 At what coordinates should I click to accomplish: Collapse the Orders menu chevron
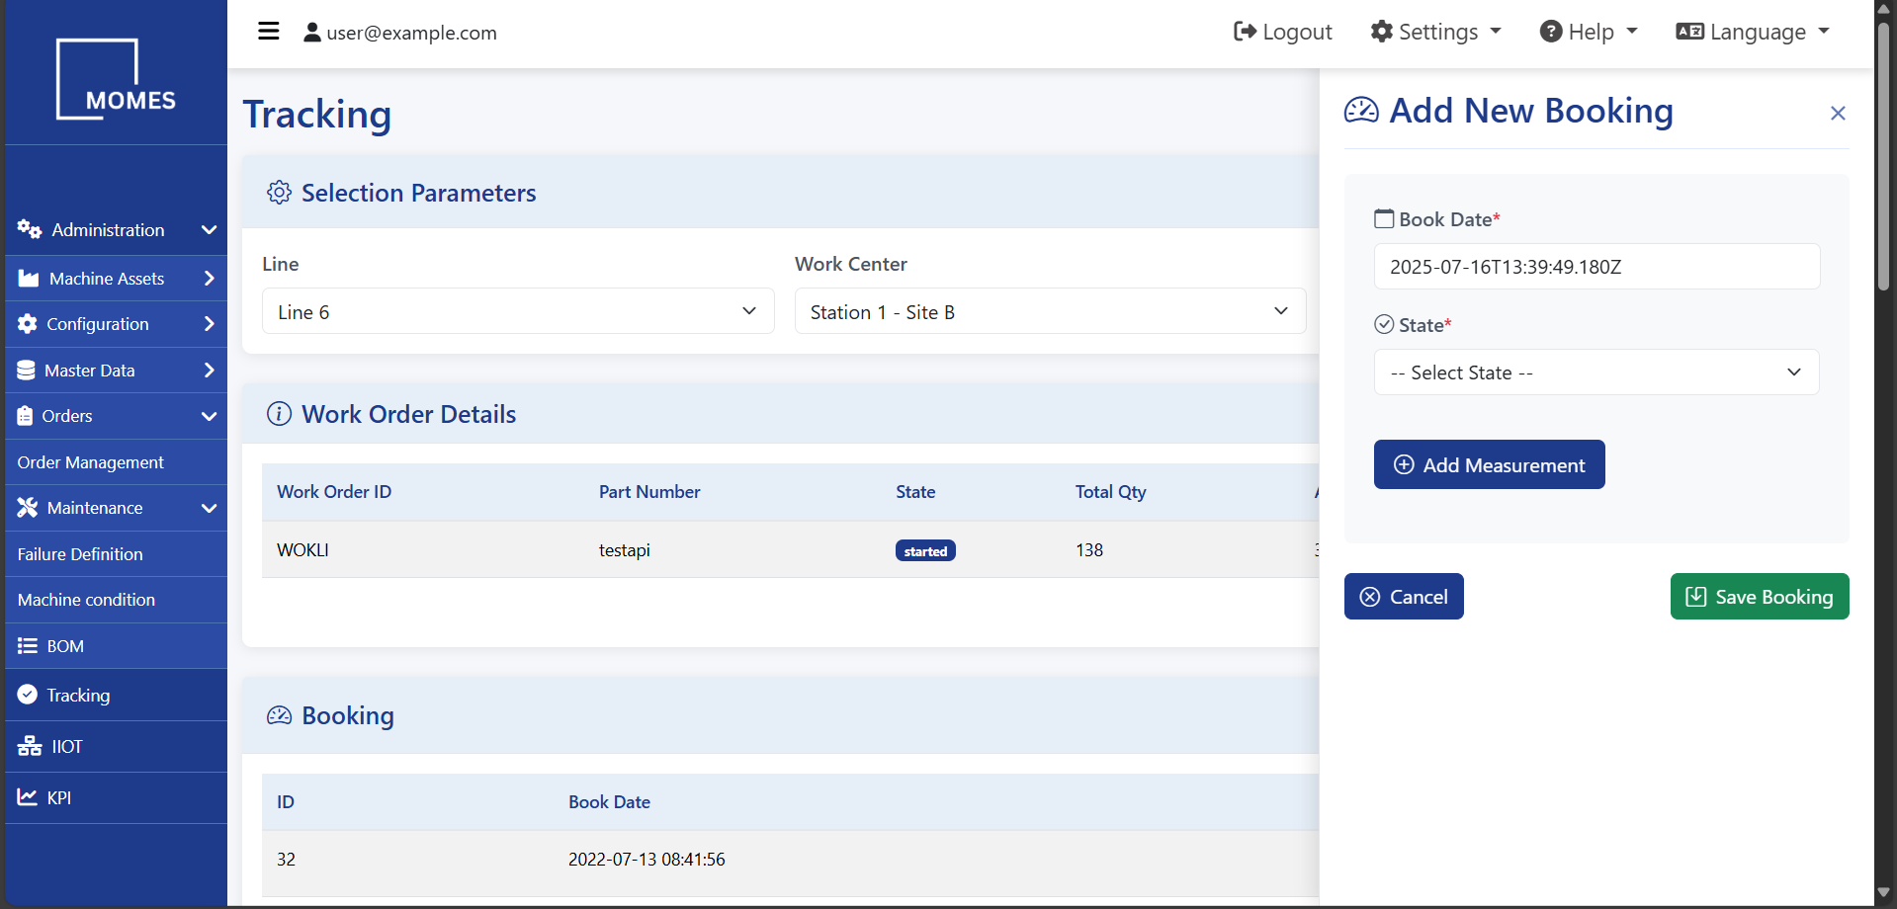(209, 417)
